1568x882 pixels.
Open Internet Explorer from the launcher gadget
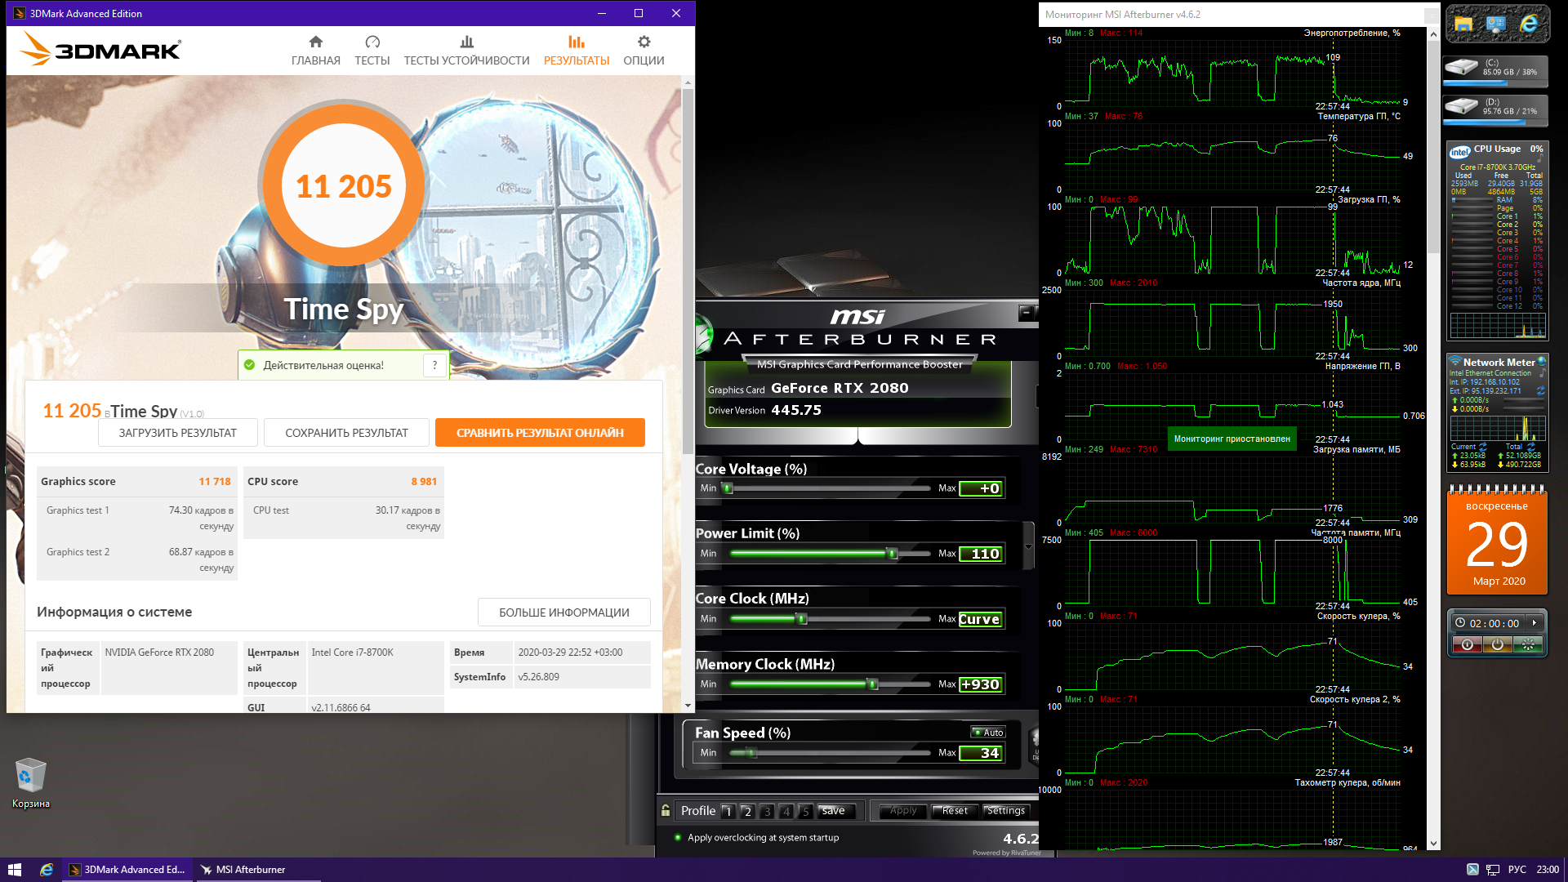[1528, 24]
